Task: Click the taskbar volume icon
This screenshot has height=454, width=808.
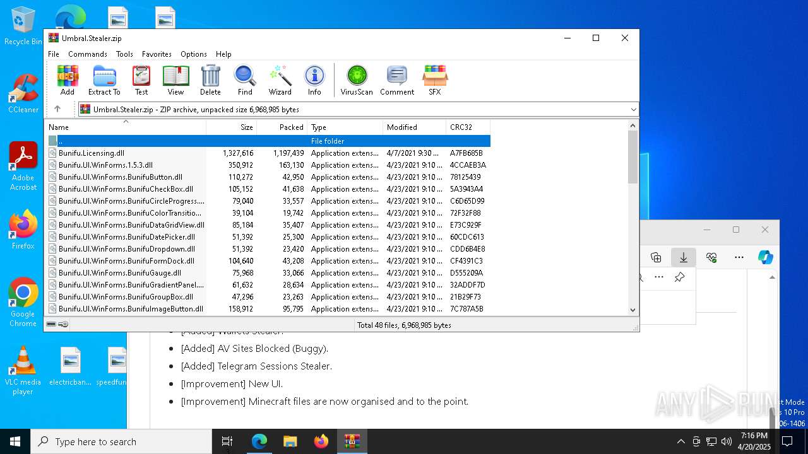Action: tap(727, 441)
